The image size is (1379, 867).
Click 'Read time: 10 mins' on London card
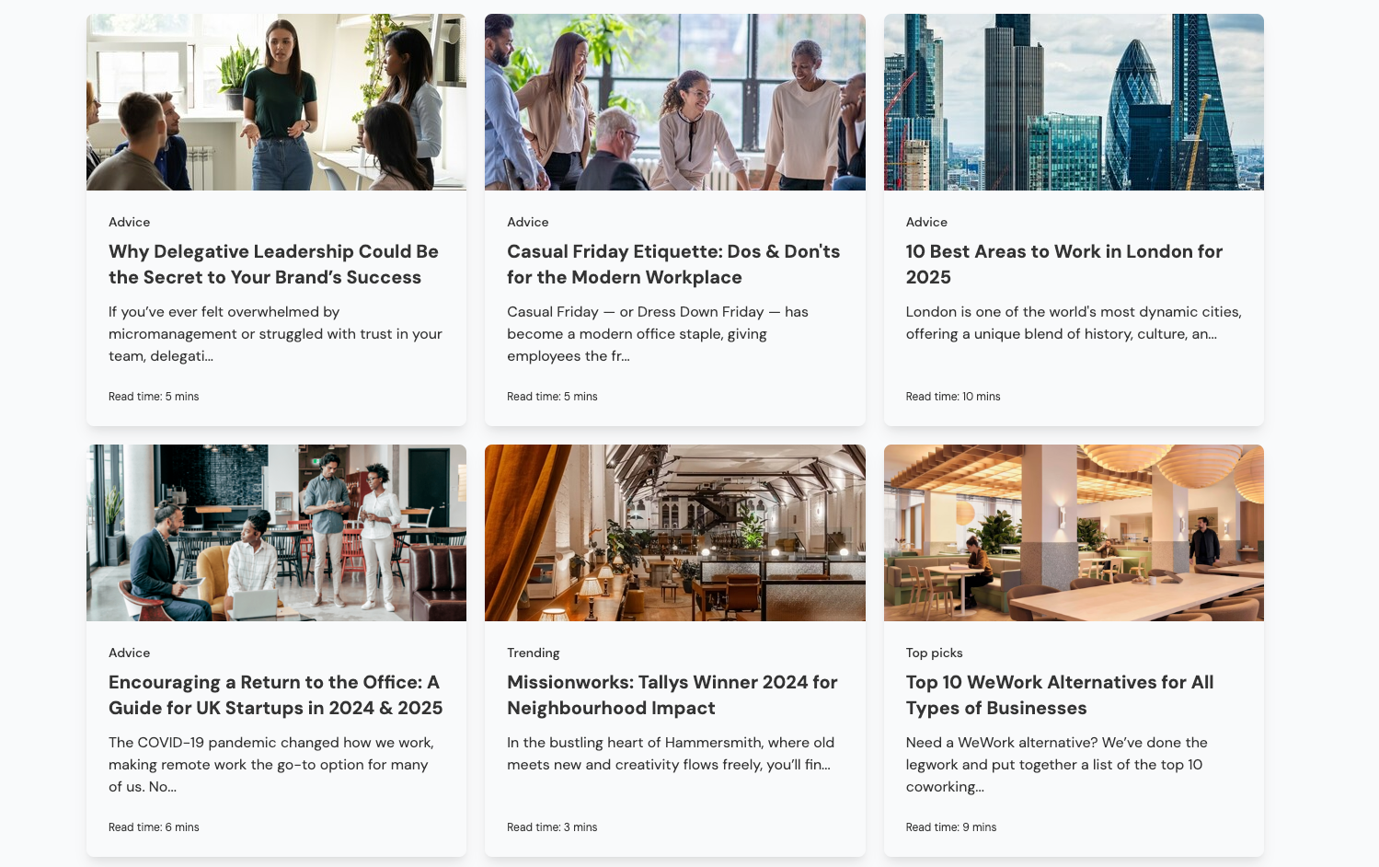point(953,397)
